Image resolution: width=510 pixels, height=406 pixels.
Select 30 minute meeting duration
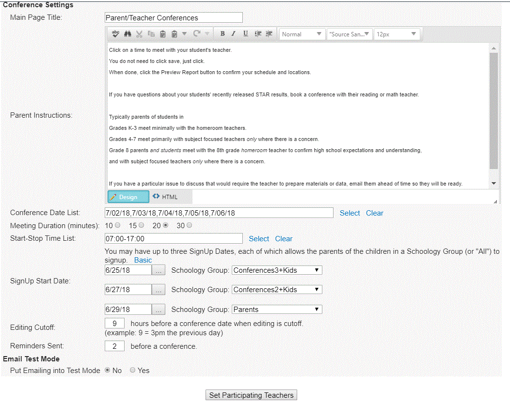click(x=189, y=225)
